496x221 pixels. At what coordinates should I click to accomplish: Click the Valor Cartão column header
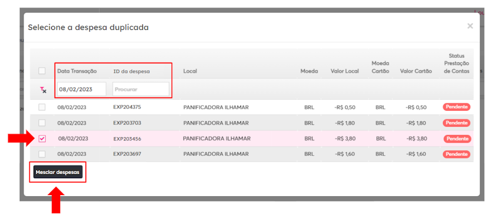[416, 71]
